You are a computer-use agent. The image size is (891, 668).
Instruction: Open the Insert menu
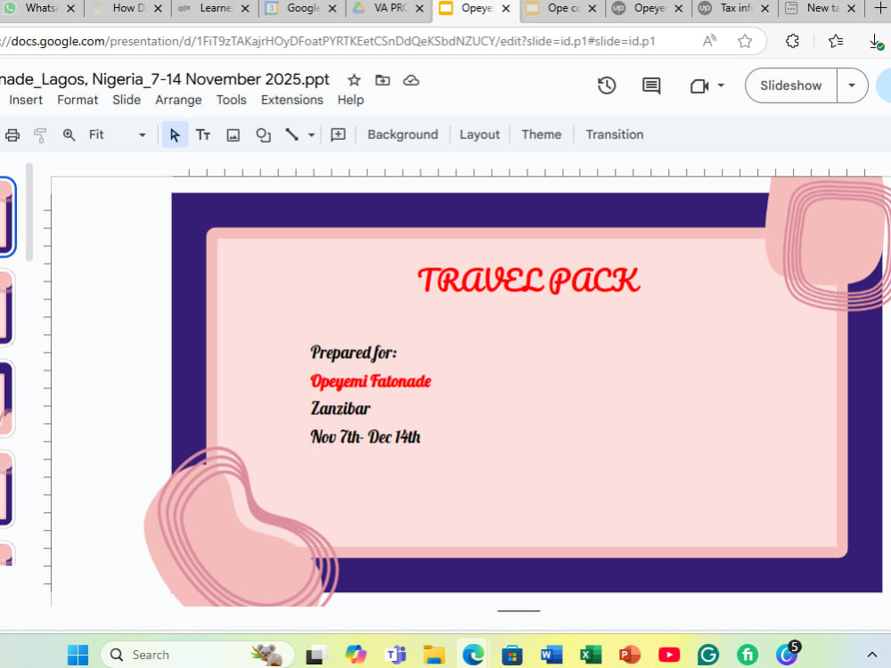point(26,100)
